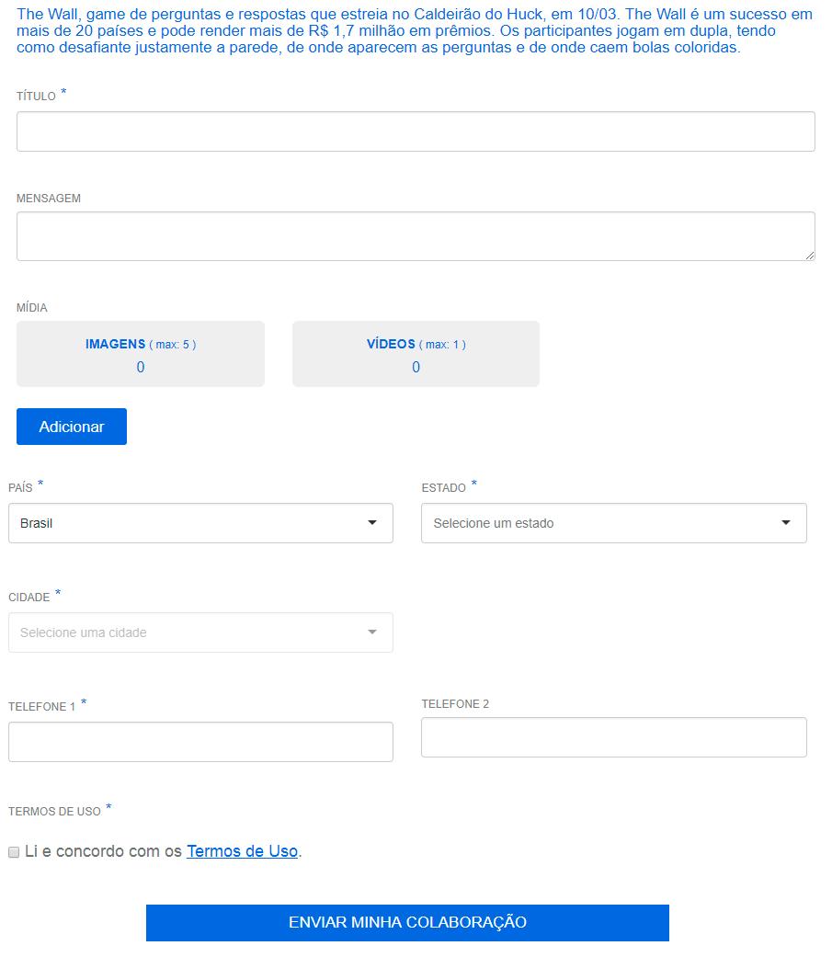Click inside the Mensagem text area

pyautogui.click(x=416, y=236)
